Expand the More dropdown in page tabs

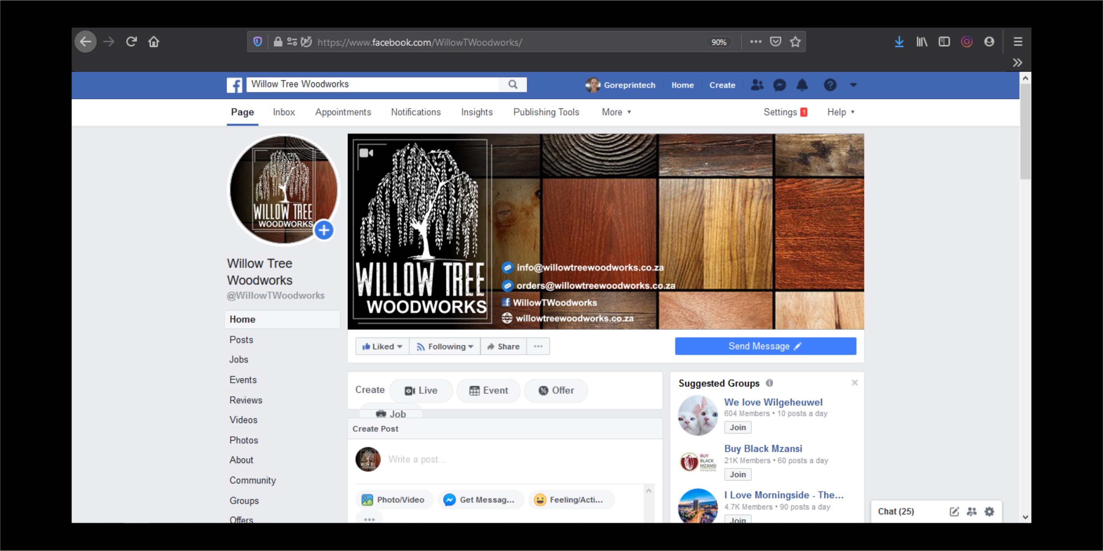click(616, 112)
